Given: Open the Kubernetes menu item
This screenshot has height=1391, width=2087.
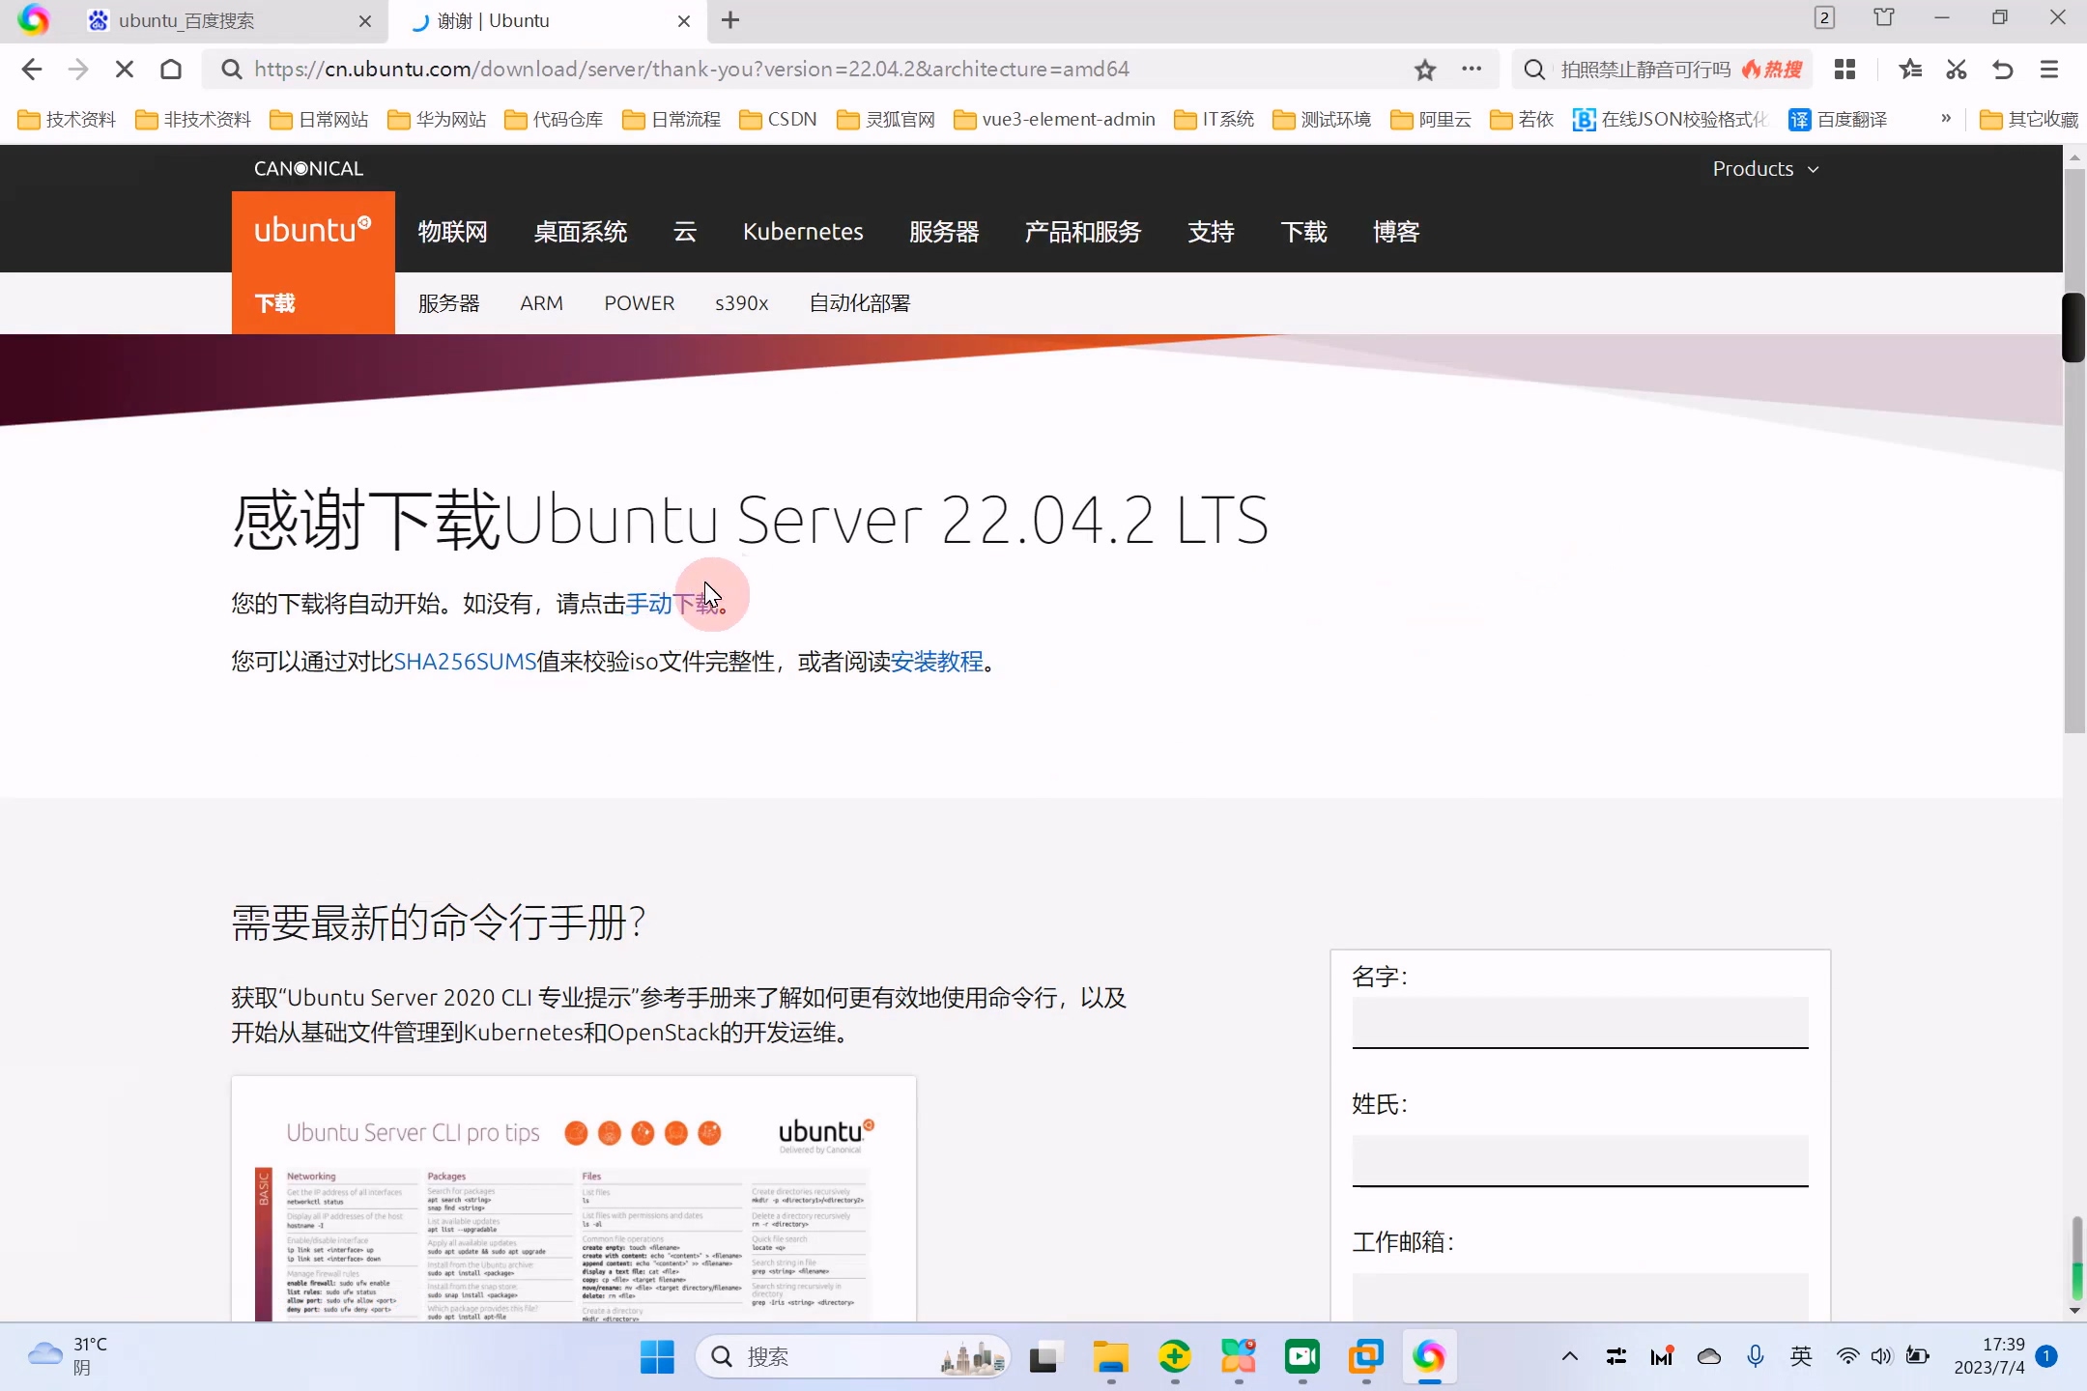Looking at the screenshot, I should coord(803,232).
